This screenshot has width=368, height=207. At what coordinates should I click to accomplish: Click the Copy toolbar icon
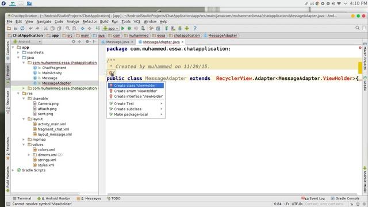[52, 28]
